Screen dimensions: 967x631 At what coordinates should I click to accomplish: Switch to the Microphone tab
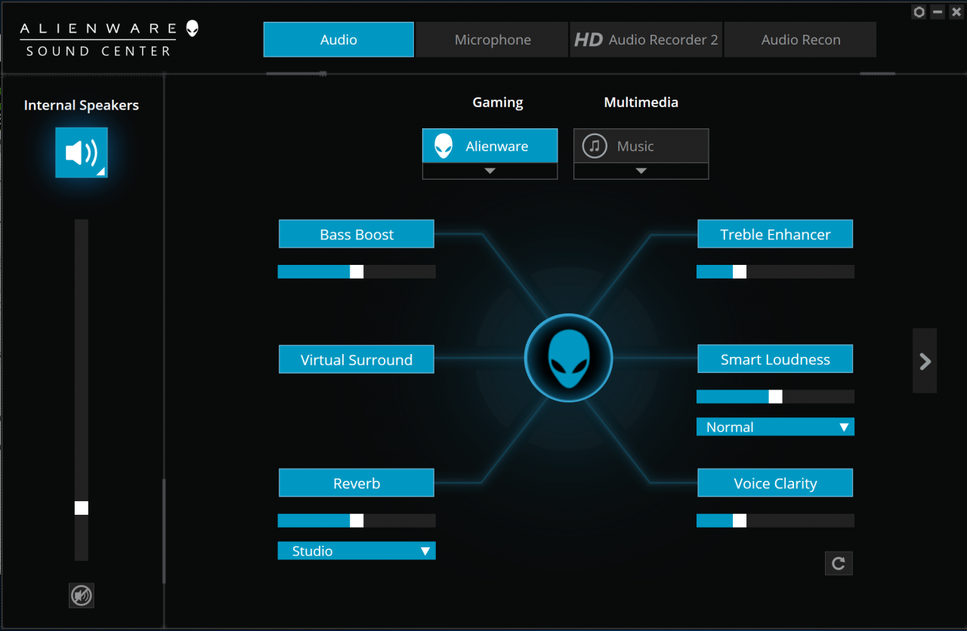click(x=493, y=40)
